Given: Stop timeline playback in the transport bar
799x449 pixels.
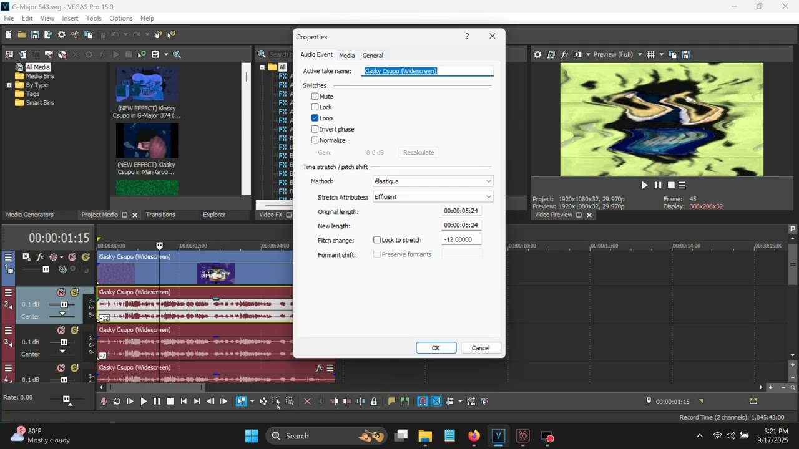Looking at the screenshot, I should (170, 402).
